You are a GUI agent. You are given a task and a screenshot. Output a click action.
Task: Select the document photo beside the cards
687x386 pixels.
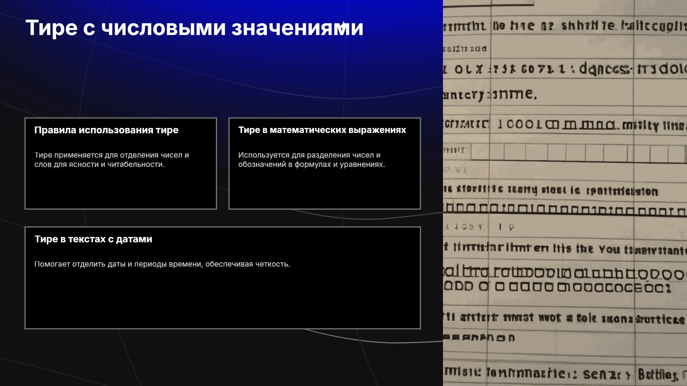tap(565, 193)
